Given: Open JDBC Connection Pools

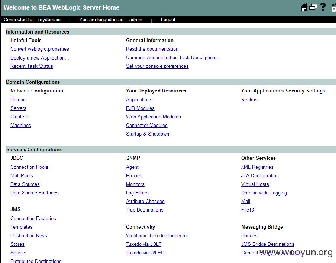Looking at the screenshot, I should (x=29, y=167).
